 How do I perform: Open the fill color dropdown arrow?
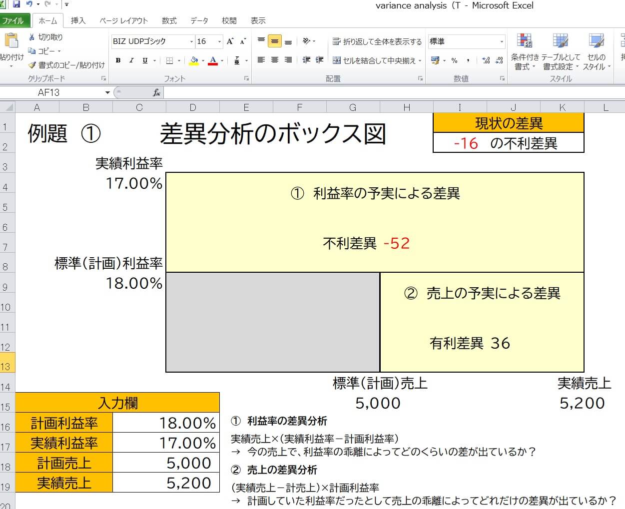(203, 60)
